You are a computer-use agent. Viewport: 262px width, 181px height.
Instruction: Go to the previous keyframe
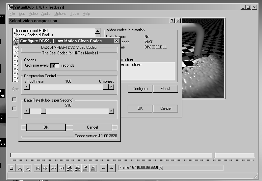69,168
